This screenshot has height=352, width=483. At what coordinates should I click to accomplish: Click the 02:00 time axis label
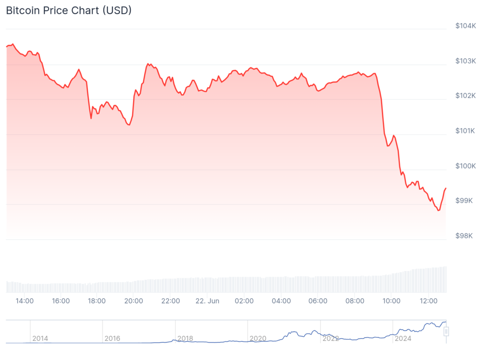coord(244,301)
